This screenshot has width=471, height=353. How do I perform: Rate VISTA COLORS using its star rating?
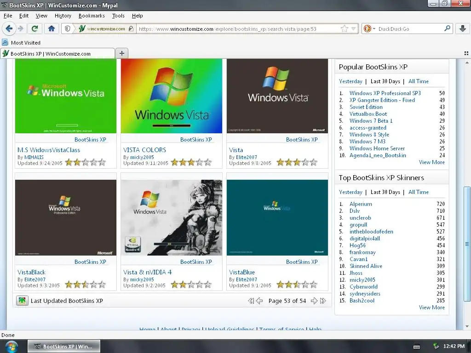point(191,162)
